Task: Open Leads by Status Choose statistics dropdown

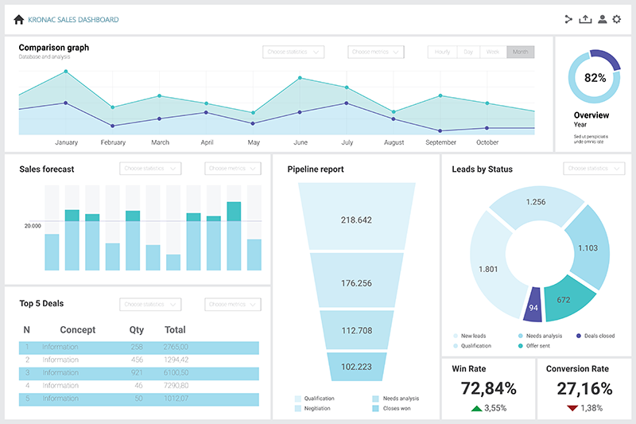Action: point(594,169)
